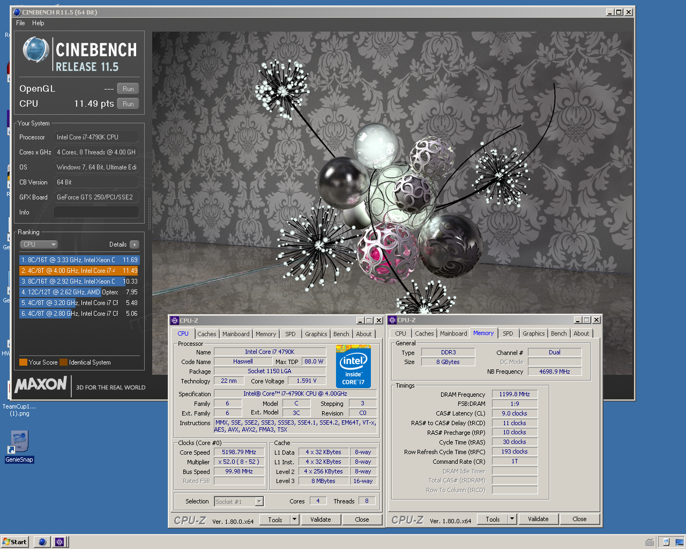Screen dimensions: 686x549
Task: Click the Info input field in Cinebench
Action: (96, 212)
